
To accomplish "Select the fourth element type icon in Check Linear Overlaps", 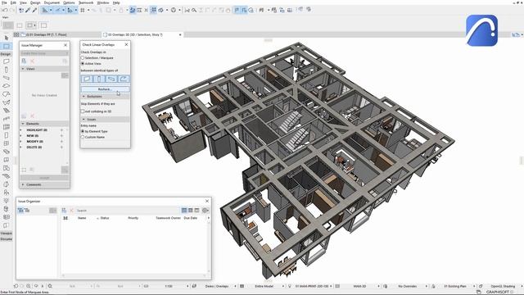I will point(124,79).
